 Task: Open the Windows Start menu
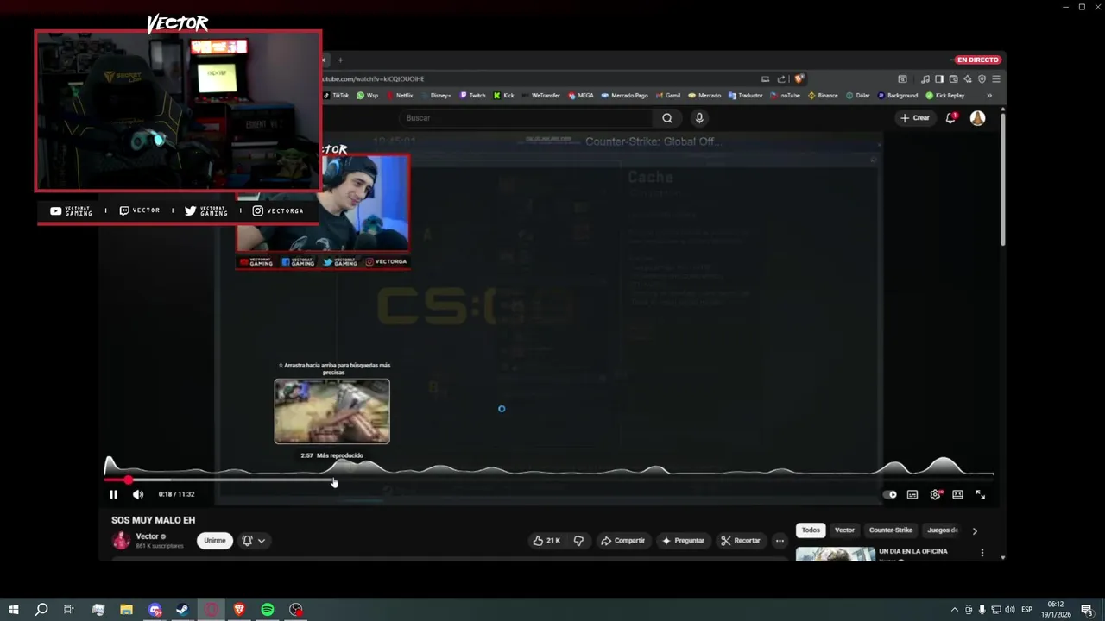coord(13,610)
